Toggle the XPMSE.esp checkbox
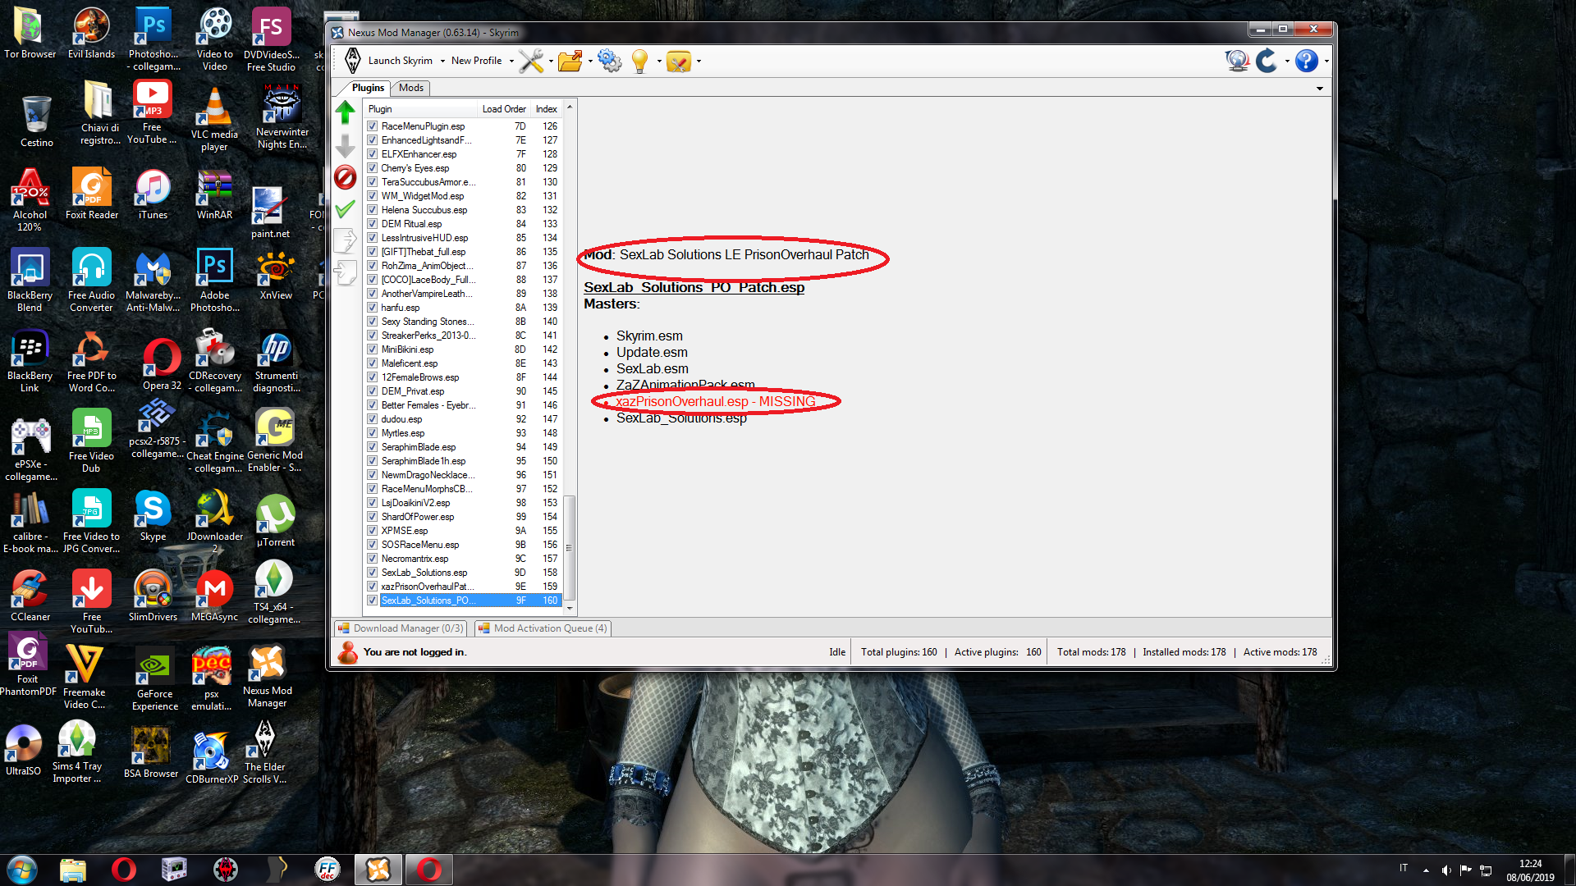 tap(373, 531)
